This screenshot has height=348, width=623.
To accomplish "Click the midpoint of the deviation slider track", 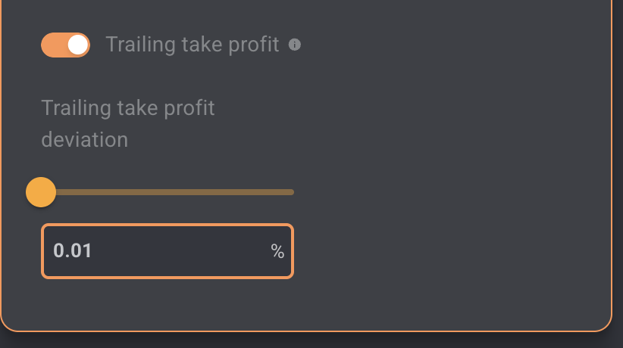I will [167, 192].
